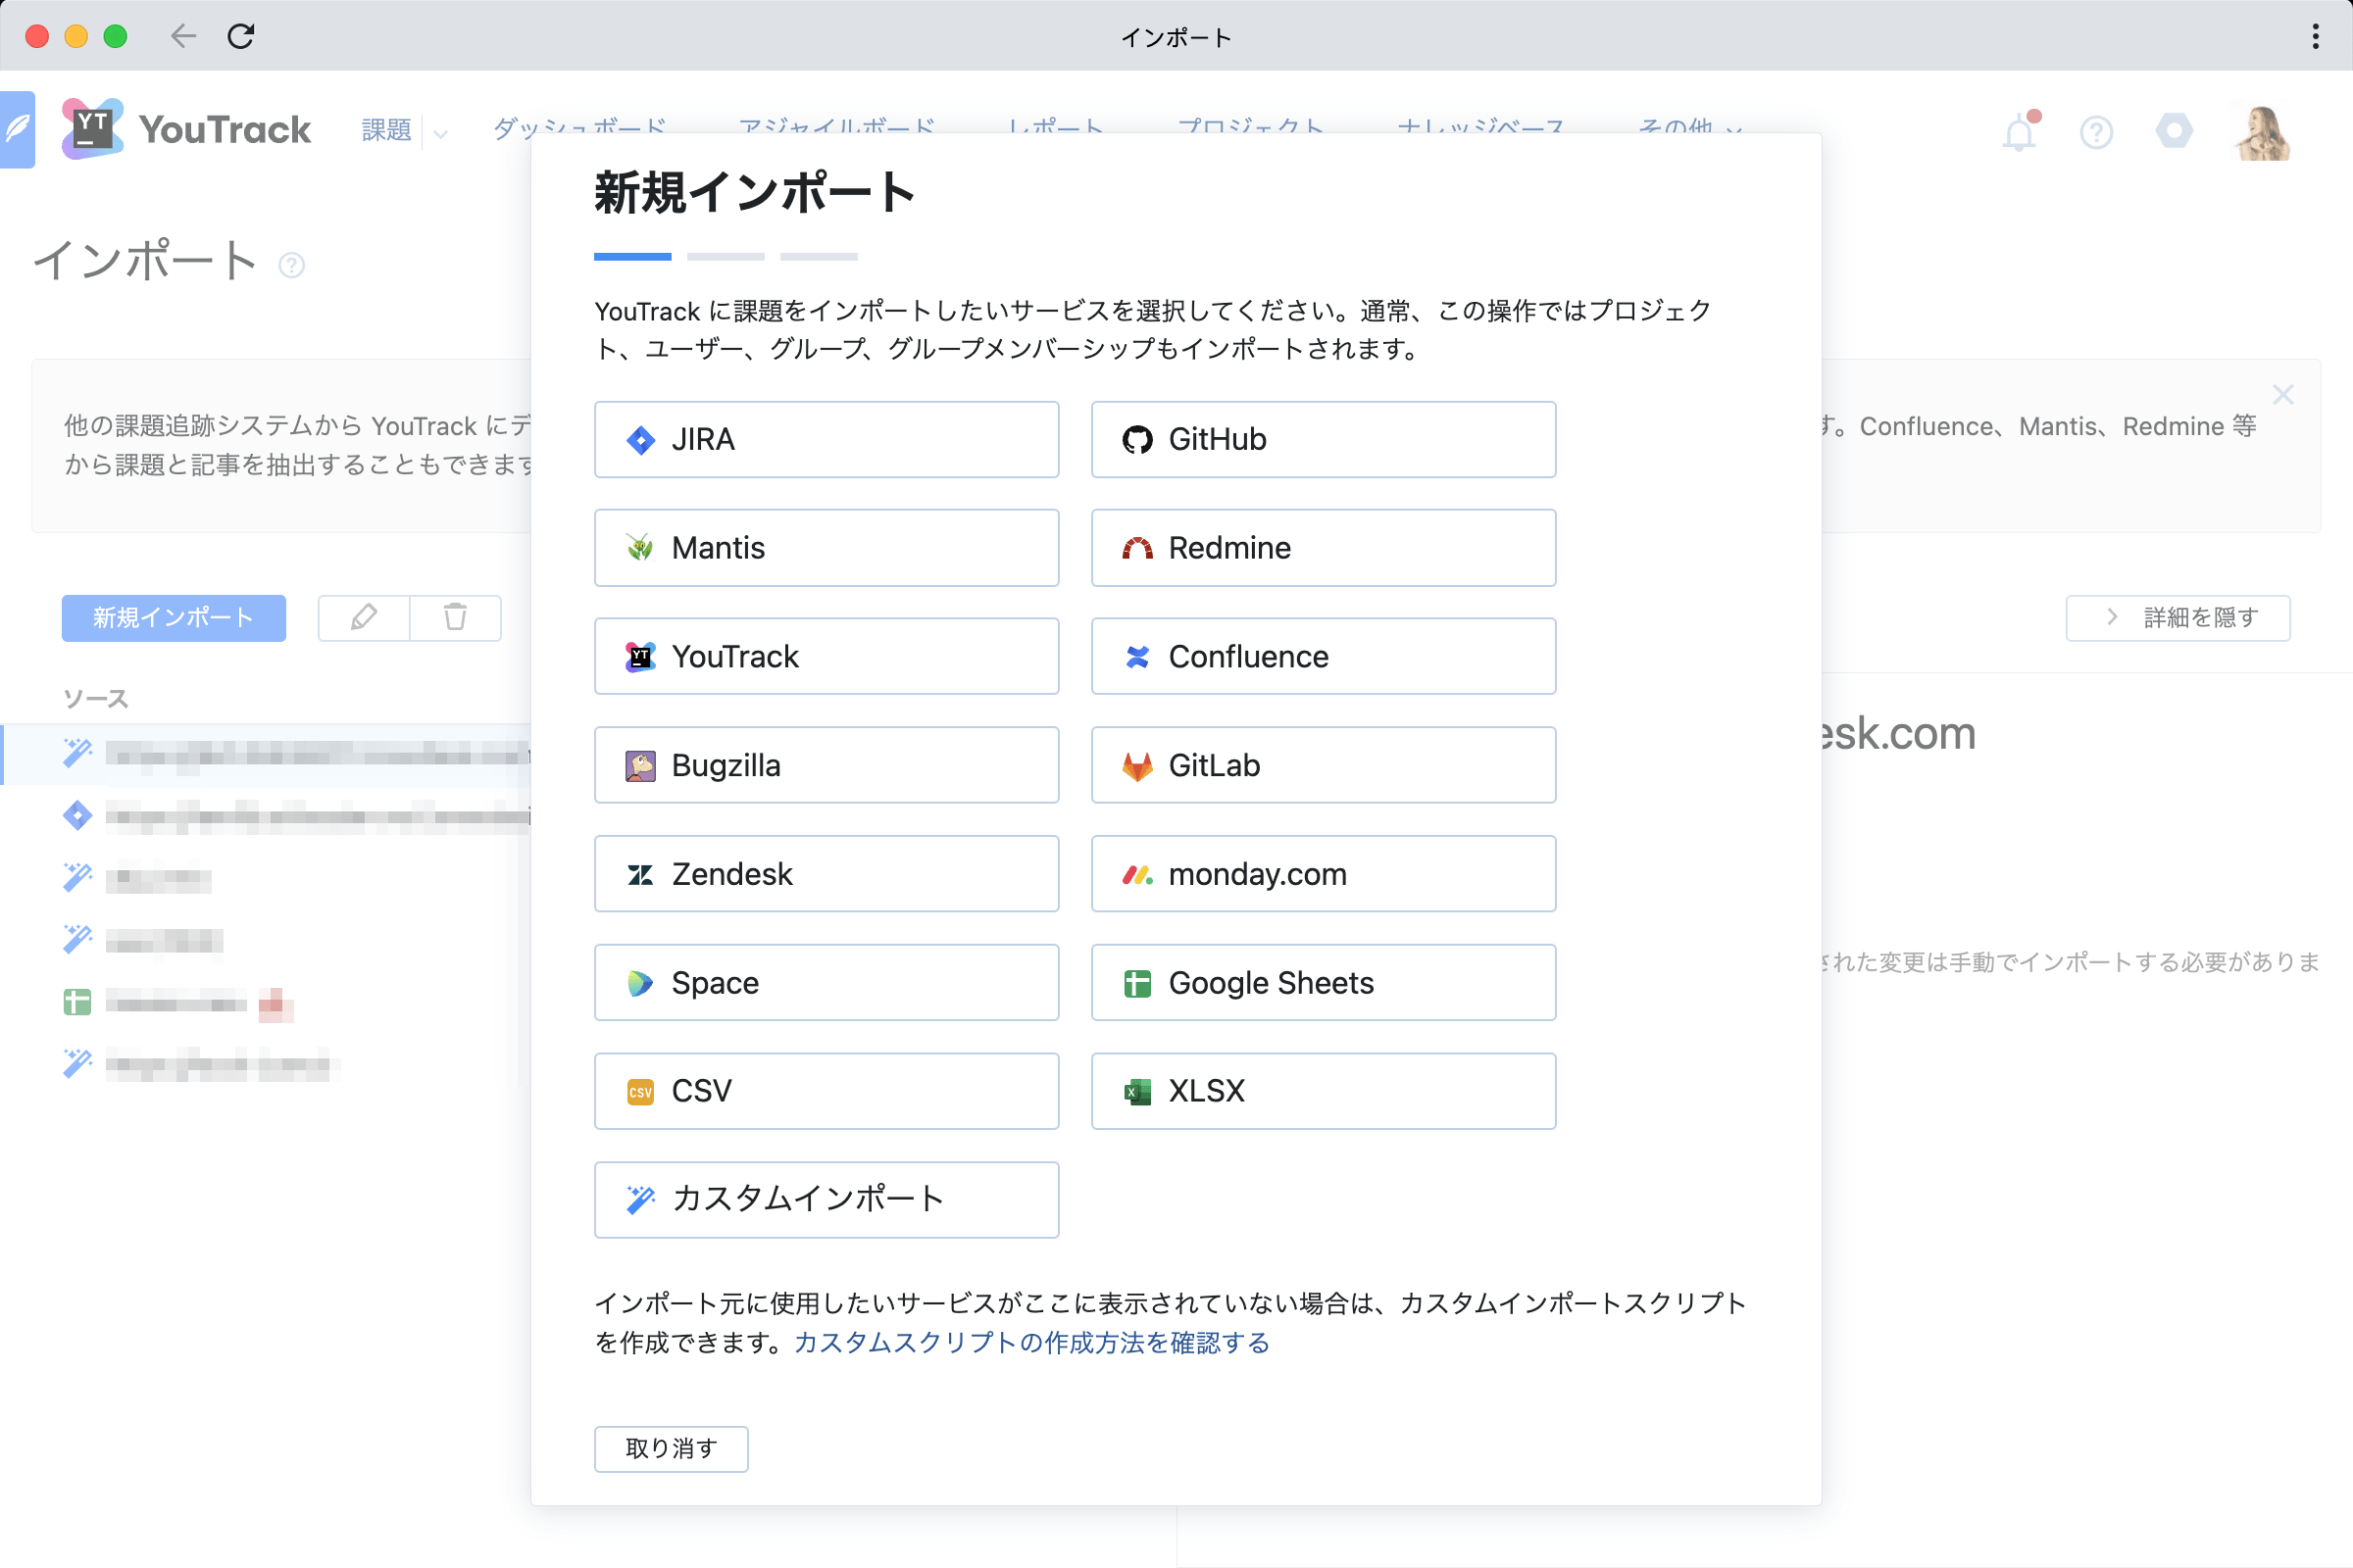Select Confluence import option

(x=1322, y=656)
